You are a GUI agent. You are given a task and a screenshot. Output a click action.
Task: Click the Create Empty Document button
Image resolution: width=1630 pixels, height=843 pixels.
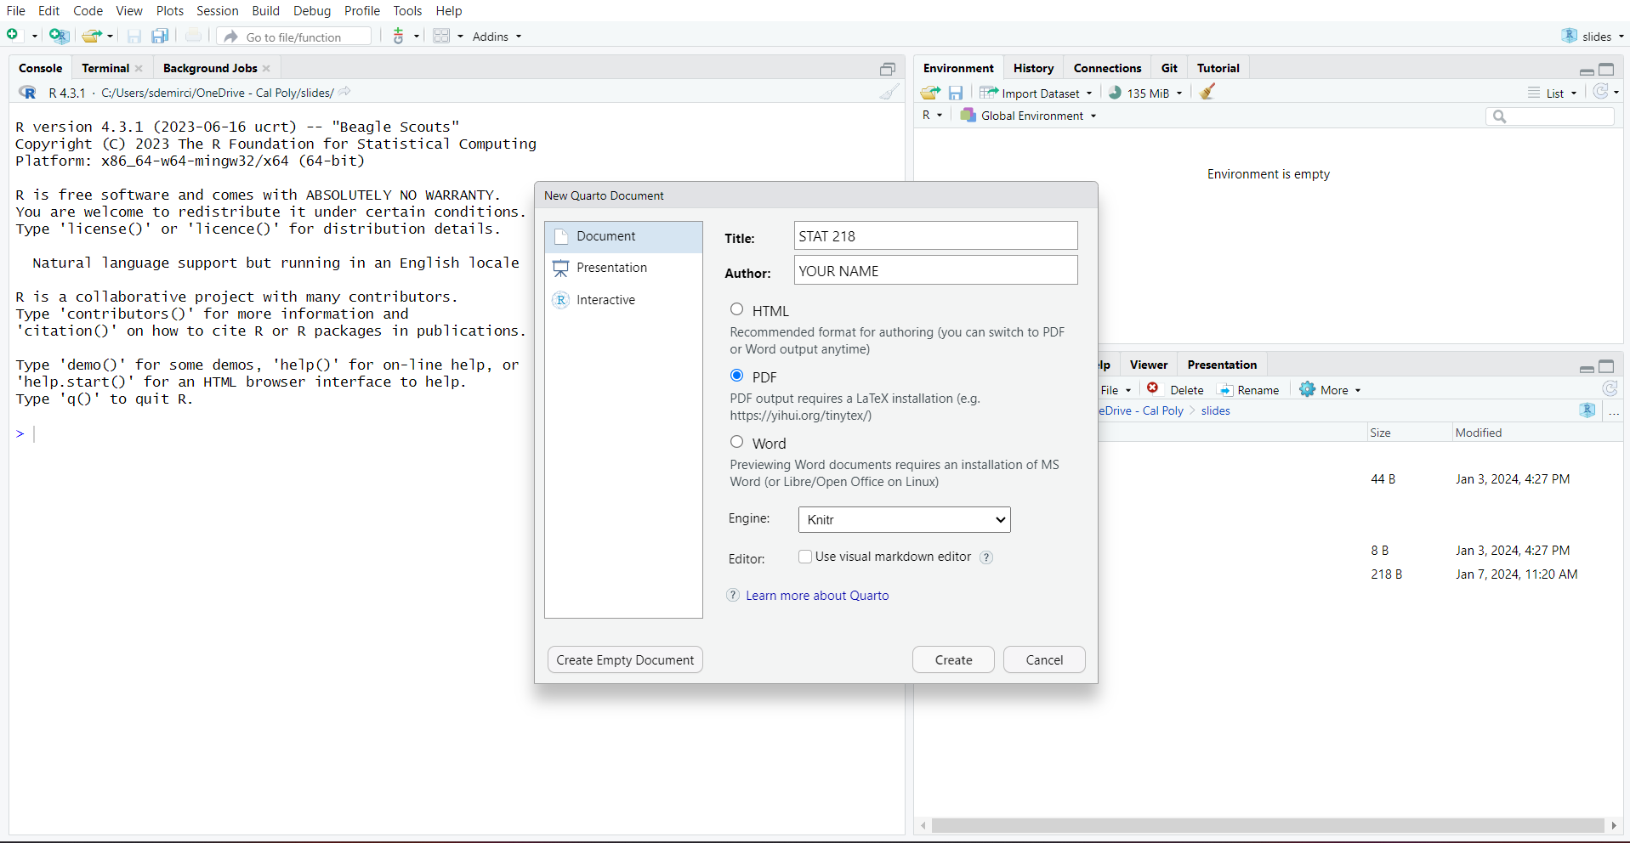pos(624,659)
